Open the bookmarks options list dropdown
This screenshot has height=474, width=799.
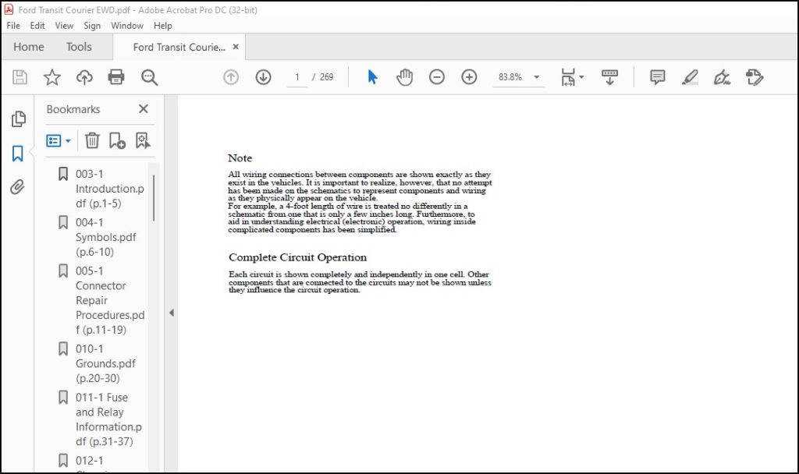tap(58, 140)
